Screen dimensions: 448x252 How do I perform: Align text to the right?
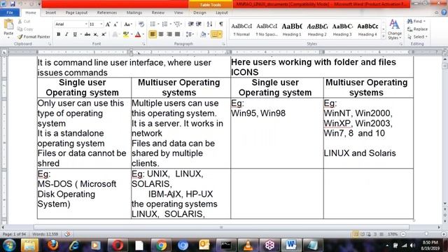169,34
